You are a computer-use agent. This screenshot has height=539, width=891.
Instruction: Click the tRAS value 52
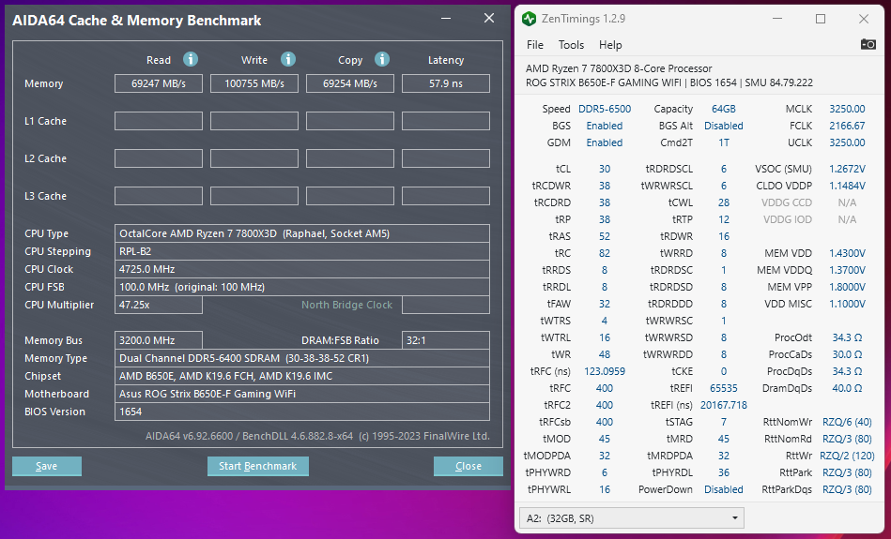click(x=605, y=236)
